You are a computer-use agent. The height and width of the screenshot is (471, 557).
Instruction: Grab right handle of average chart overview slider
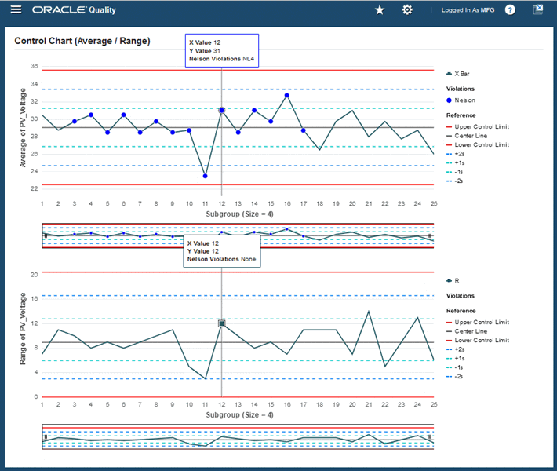click(430, 235)
